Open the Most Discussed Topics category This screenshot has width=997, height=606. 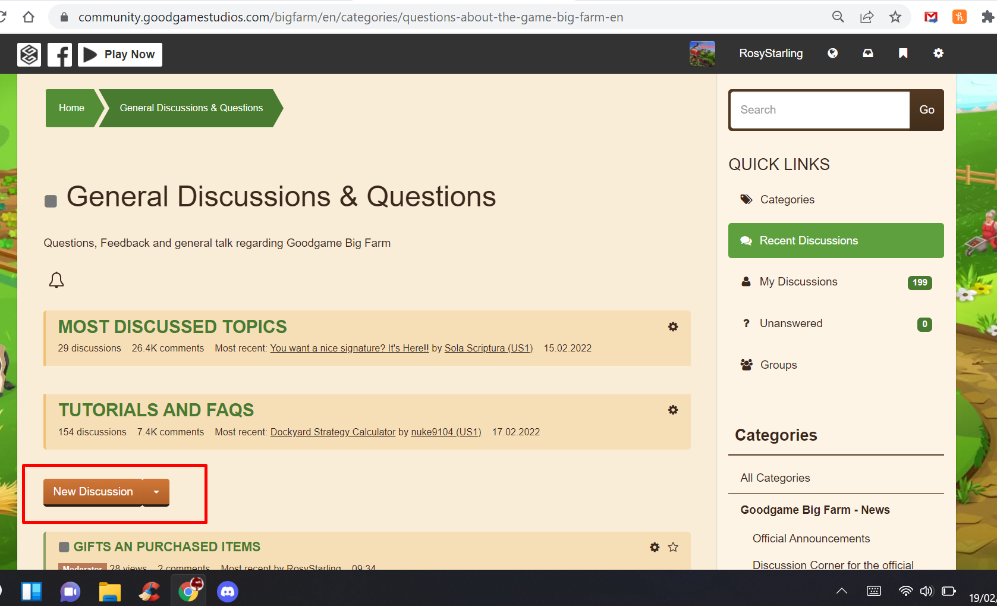pos(172,326)
